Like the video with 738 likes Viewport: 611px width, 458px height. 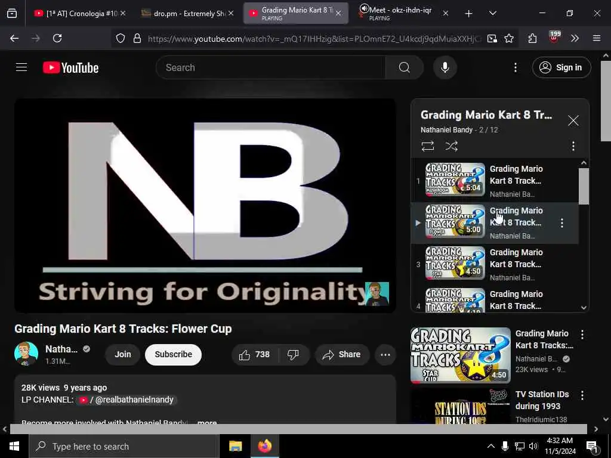[254, 354]
